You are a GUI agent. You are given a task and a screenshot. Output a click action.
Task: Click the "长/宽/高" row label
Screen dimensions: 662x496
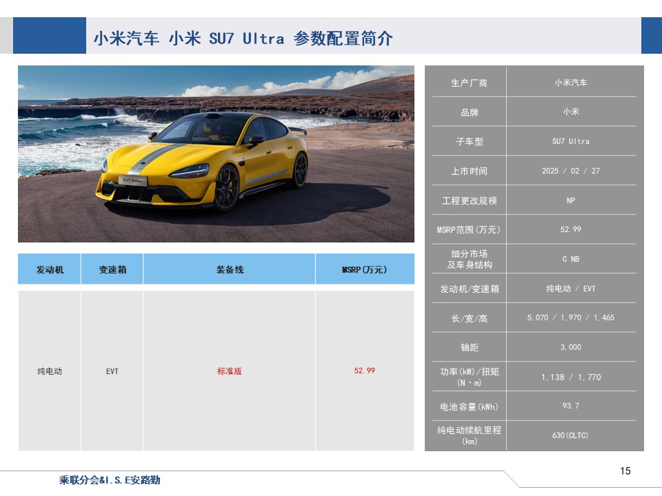469,318
